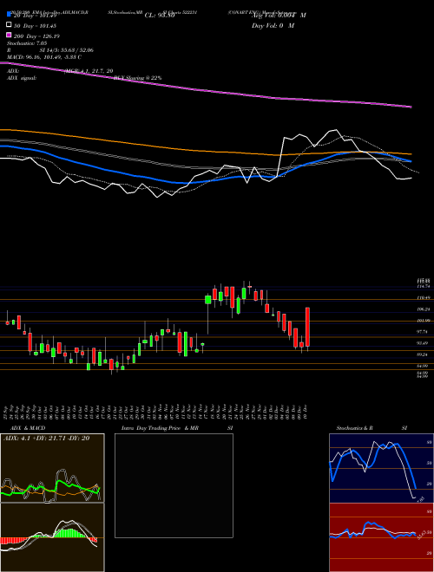Click the empty intraday trading price chart box
Screen dimensions: 434x572
click(174, 485)
